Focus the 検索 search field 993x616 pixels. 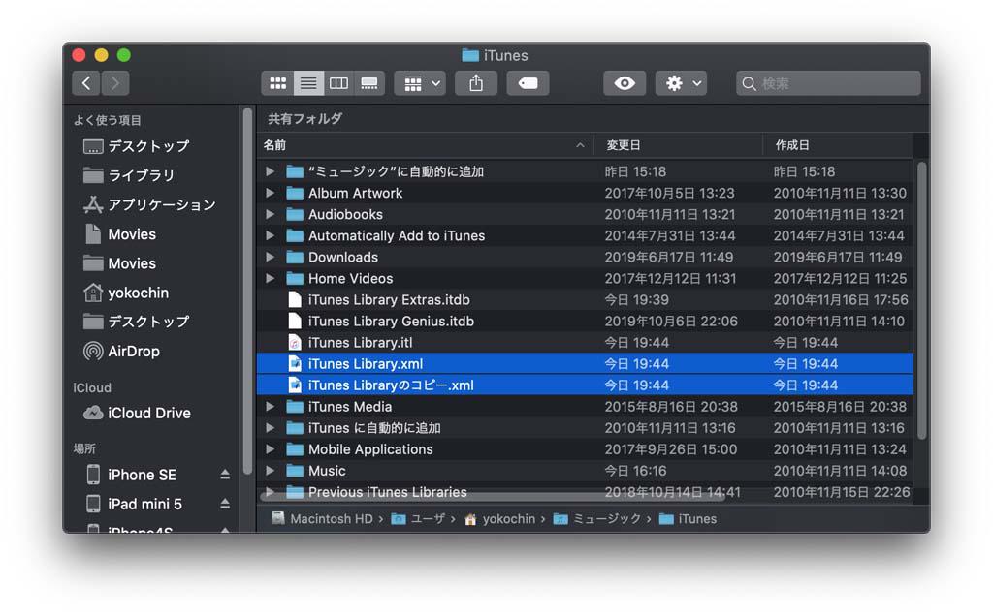[x=828, y=83]
